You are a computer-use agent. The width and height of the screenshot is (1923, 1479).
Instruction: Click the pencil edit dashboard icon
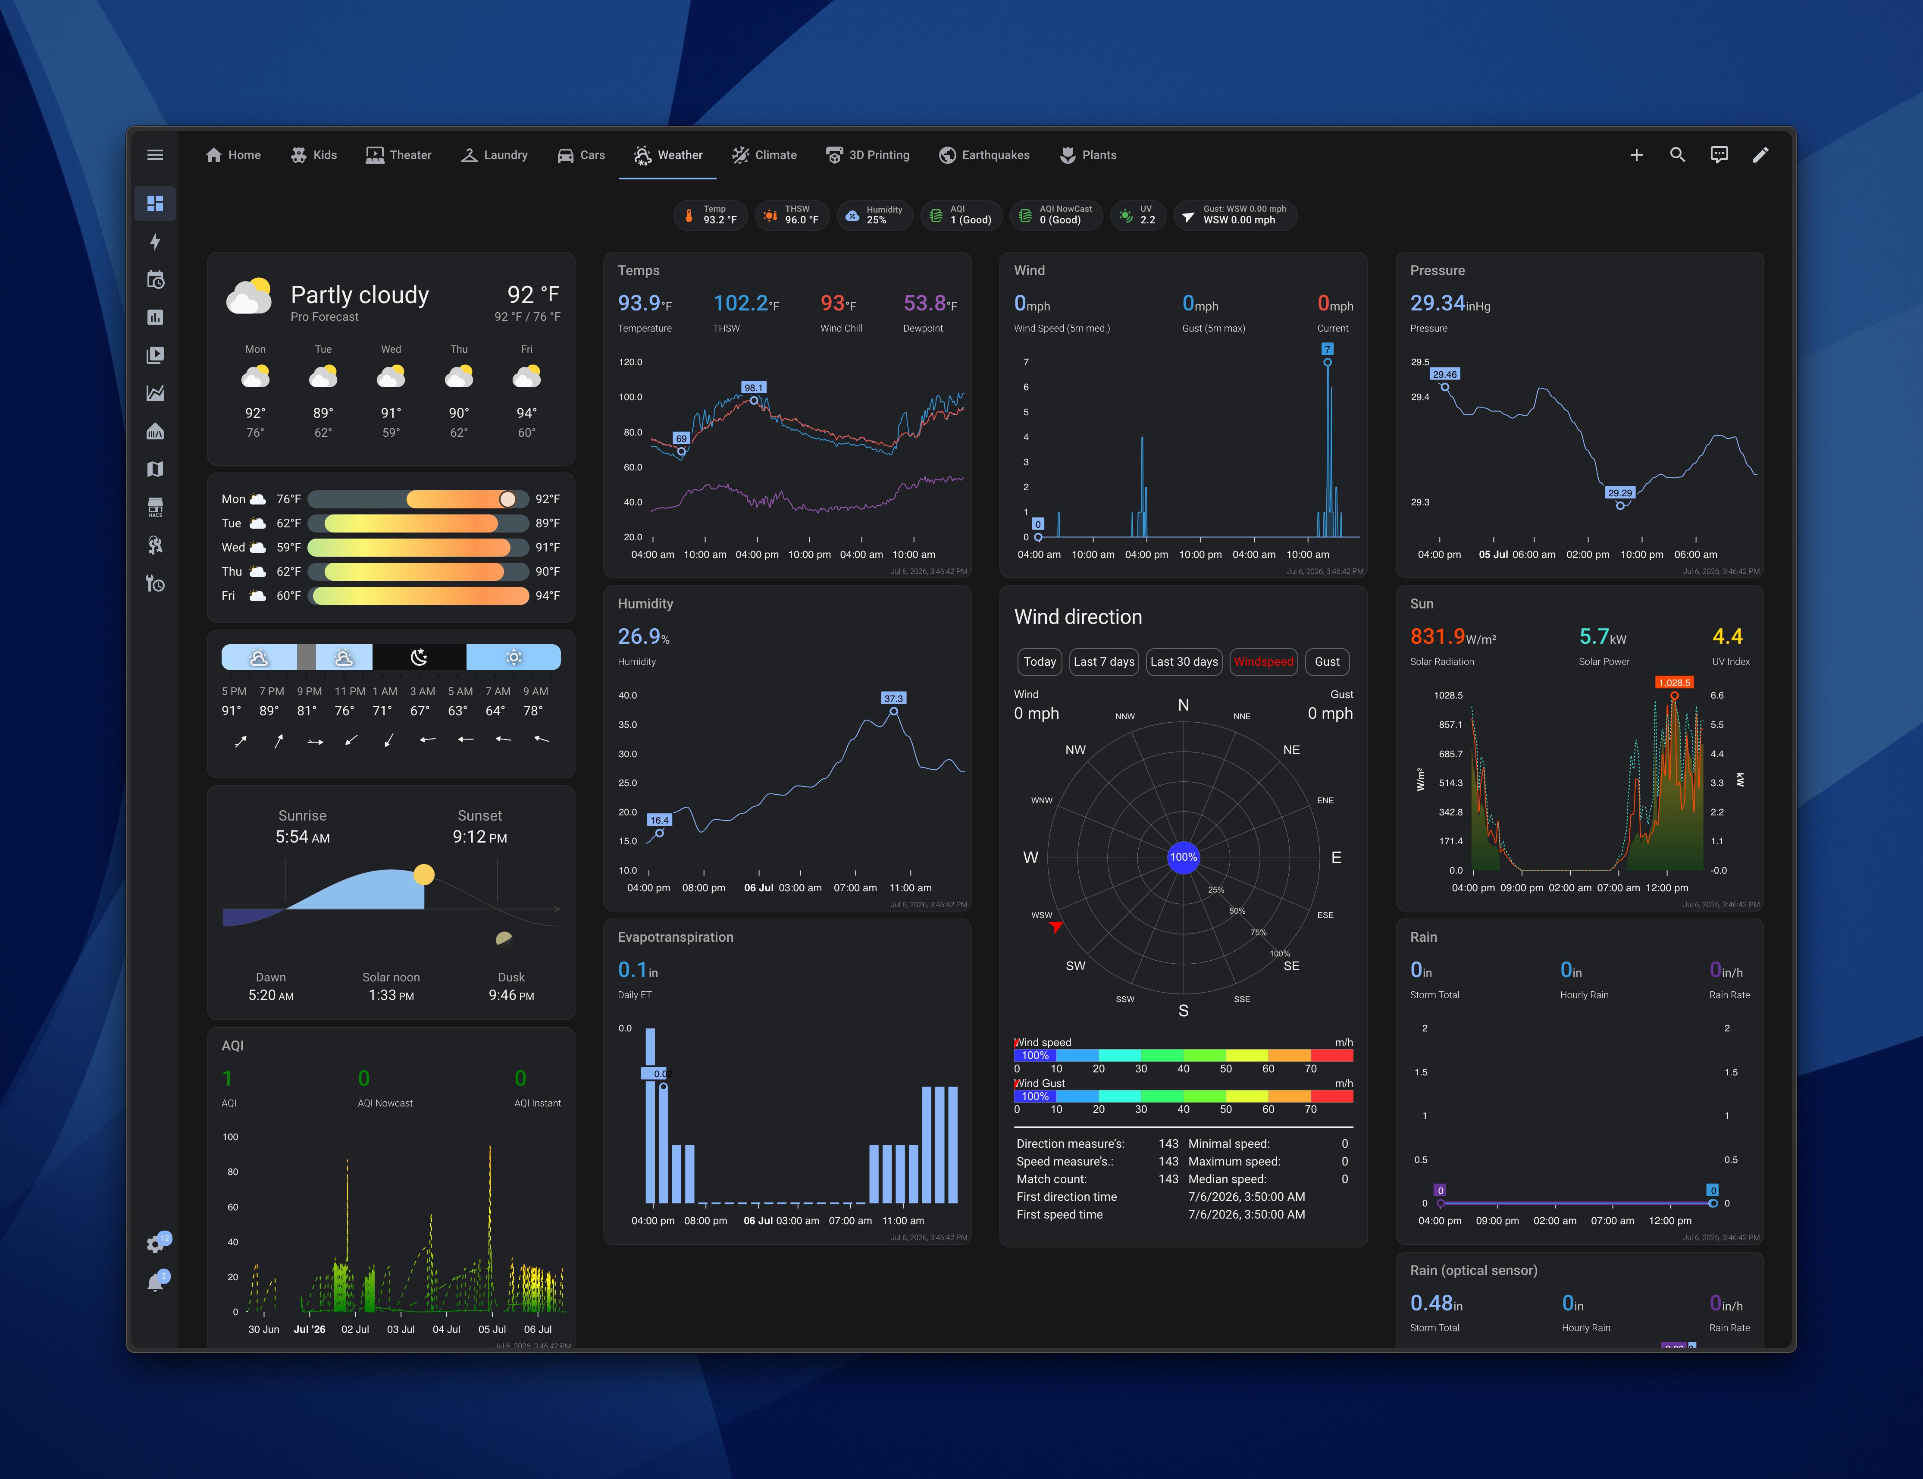tap(1760, 155)
